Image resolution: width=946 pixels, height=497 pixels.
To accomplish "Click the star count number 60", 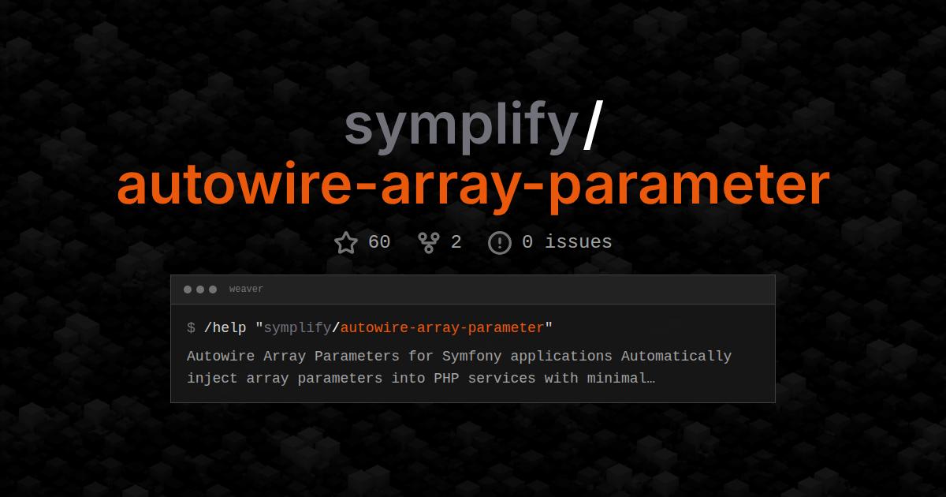I will 378,242.
